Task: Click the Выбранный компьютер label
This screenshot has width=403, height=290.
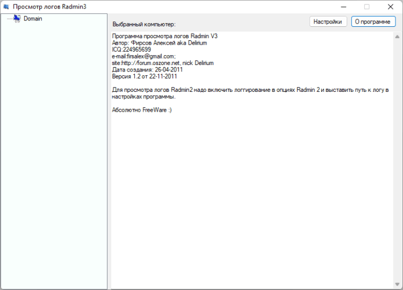Action: 144,24
